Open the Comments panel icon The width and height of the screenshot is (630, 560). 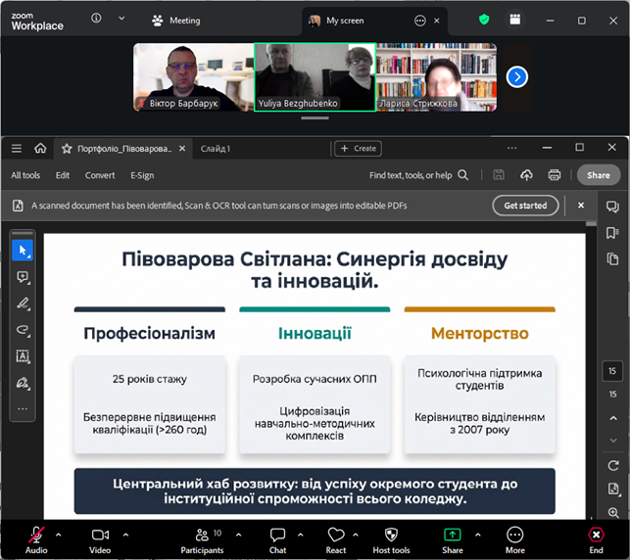(612, 207)
